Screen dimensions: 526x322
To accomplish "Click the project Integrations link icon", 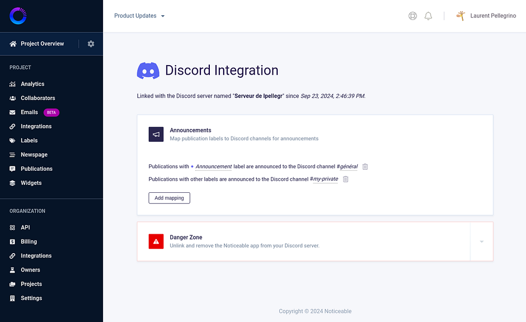I will click(13, 126).
